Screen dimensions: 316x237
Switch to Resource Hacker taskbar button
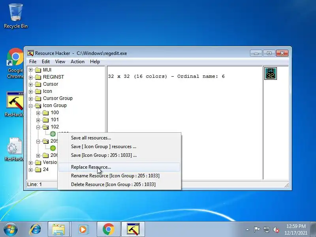tap(133, 229)
